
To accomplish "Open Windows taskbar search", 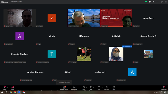I will 6,92.
